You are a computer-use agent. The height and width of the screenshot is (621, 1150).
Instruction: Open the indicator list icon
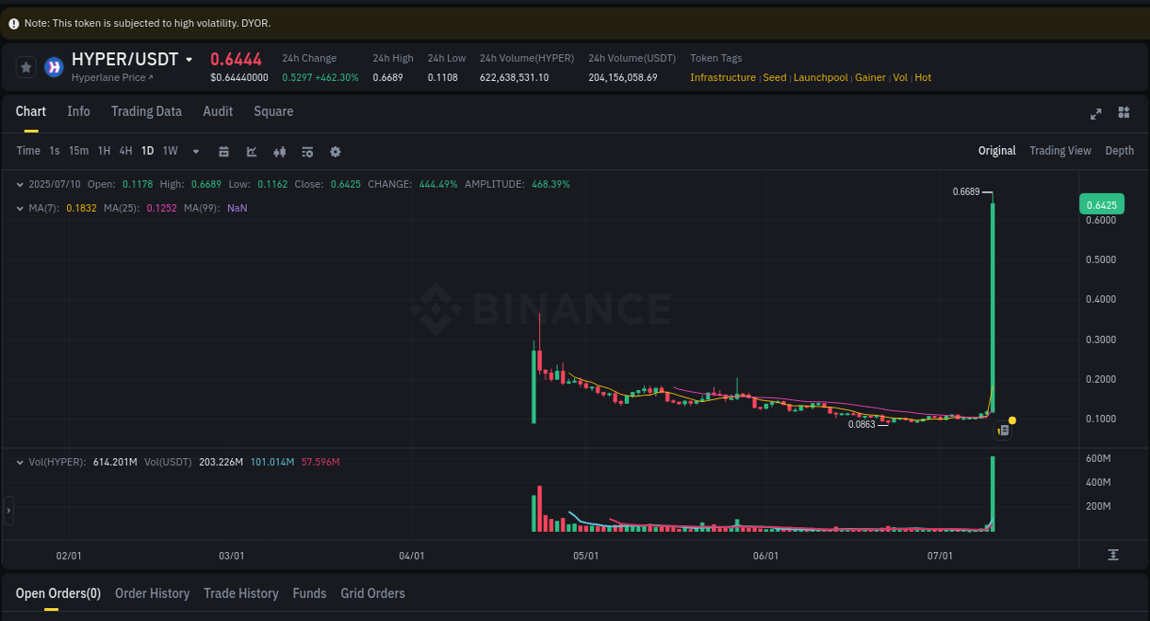[x=307, y=151]
